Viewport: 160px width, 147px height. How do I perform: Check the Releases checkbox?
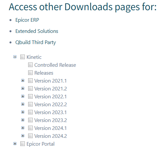pyautogui.click(x=30, y=73)
